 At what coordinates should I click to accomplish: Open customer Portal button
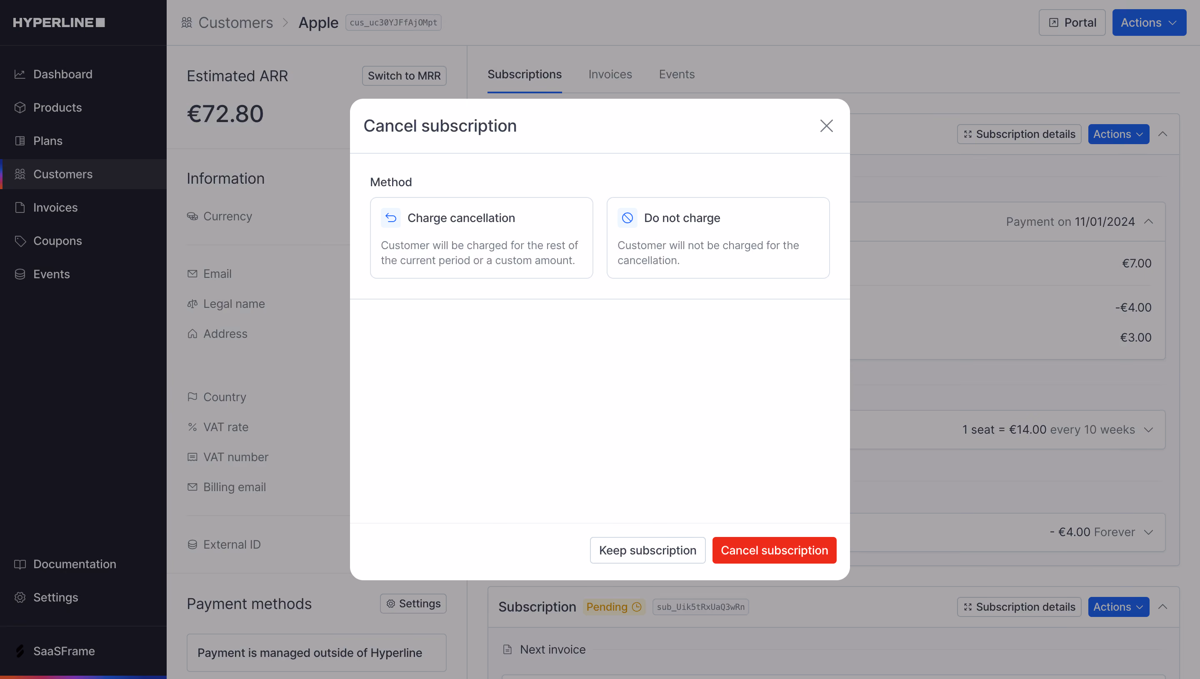click(x=1072, y=22)
